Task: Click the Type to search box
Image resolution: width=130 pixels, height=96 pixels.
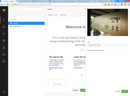Action: coord(27,9)
